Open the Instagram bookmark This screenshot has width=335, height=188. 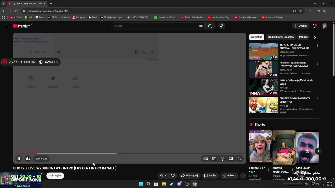[79, 17]
